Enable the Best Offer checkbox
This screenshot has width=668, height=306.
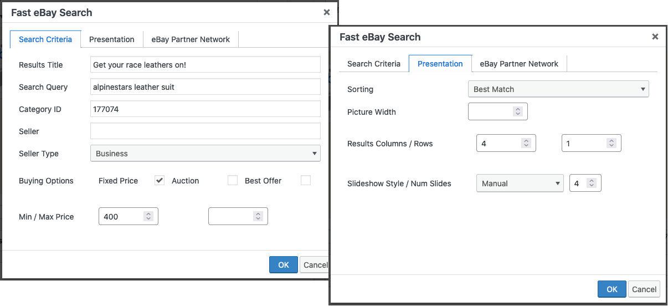point(306,180)
